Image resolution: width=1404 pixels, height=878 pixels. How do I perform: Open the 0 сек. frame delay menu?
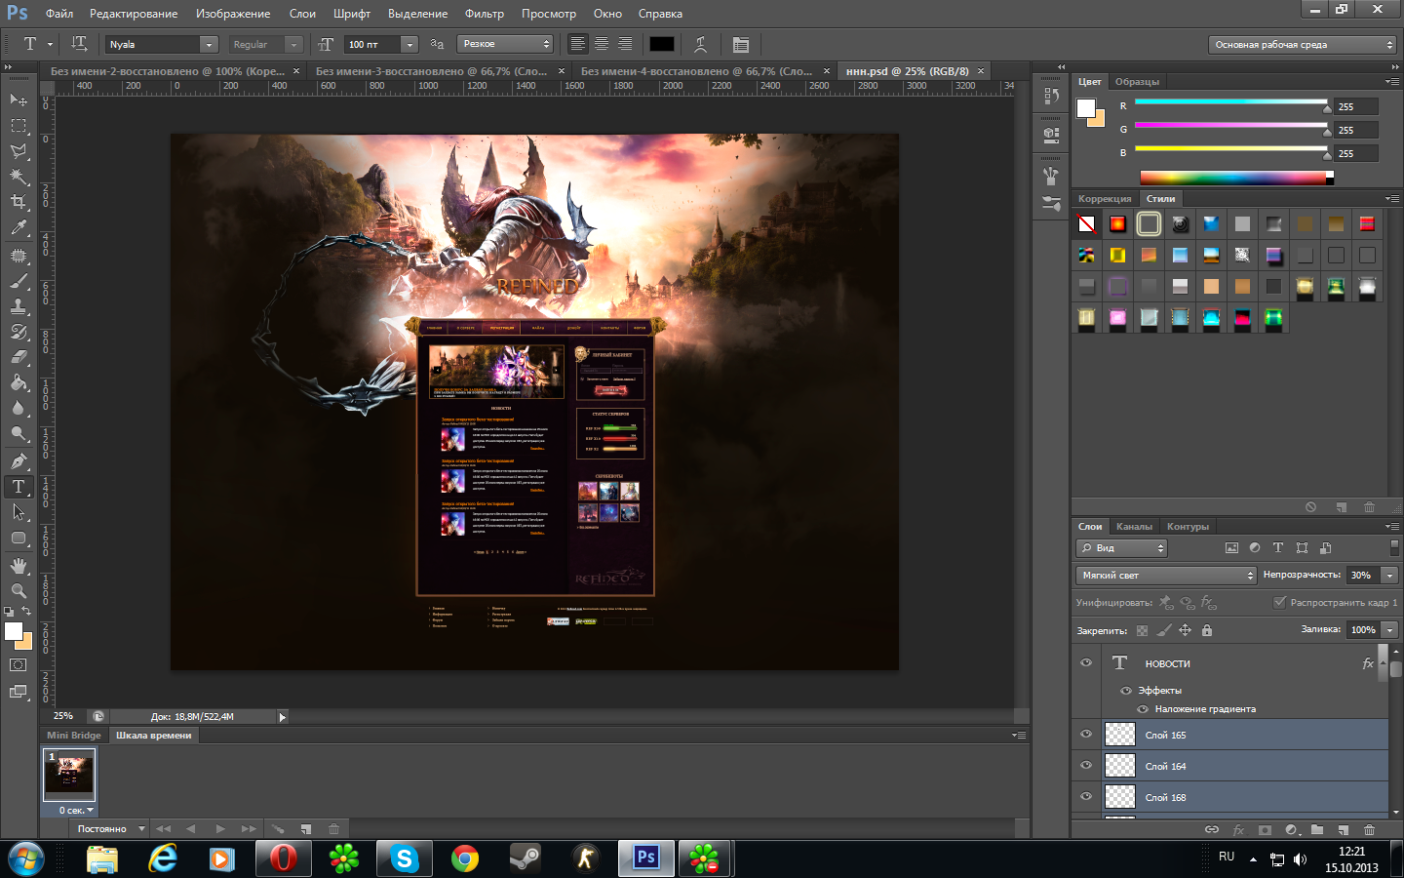tap(76, 811)
